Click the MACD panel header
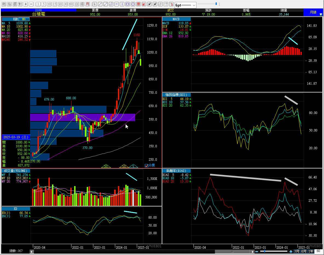This screenshot has width=324, height=255. (176, 19)
